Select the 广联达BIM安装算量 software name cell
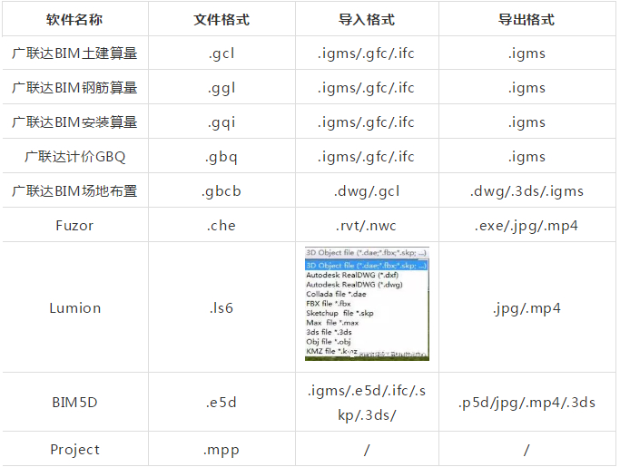This screenshot has width=620, height=467. 74,122
